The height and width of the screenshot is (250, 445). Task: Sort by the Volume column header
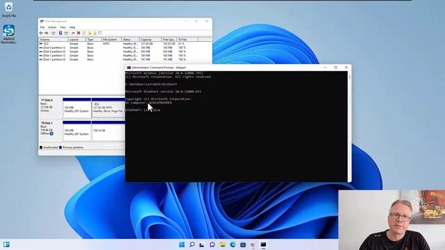[x=54, y=40]
